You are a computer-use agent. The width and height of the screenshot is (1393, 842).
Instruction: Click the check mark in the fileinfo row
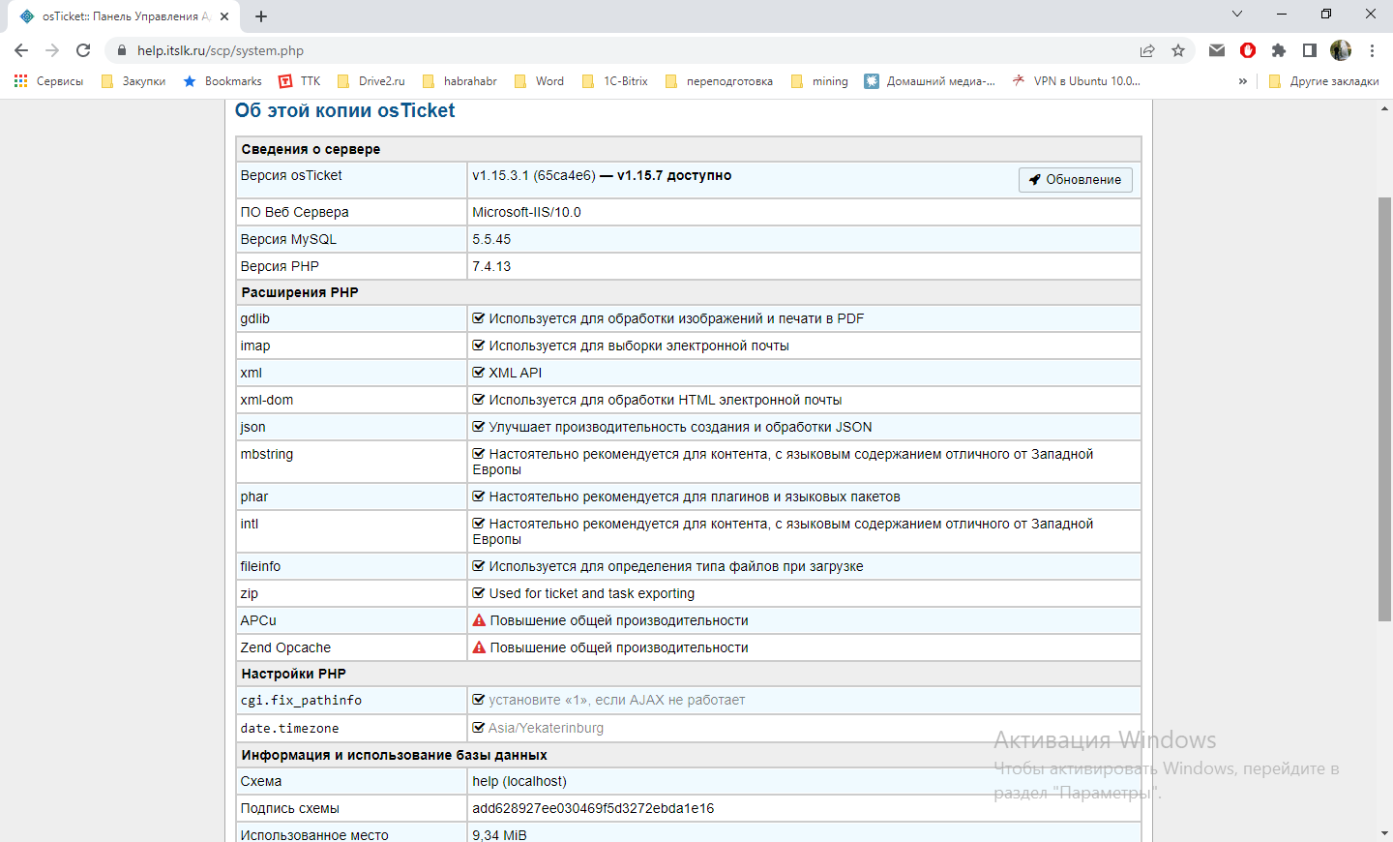tap(478, 566)
